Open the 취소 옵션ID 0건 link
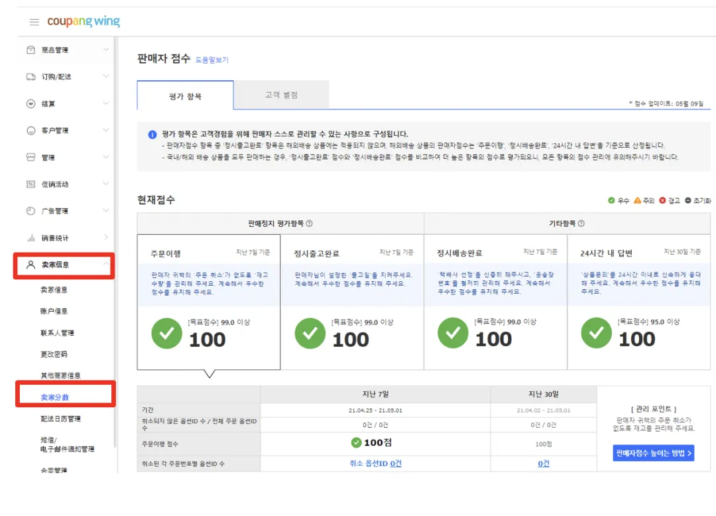This screenshot has height=516, width=716. [375, 463]
